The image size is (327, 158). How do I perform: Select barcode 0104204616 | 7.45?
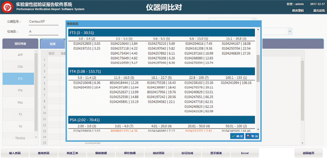(199, 44)
